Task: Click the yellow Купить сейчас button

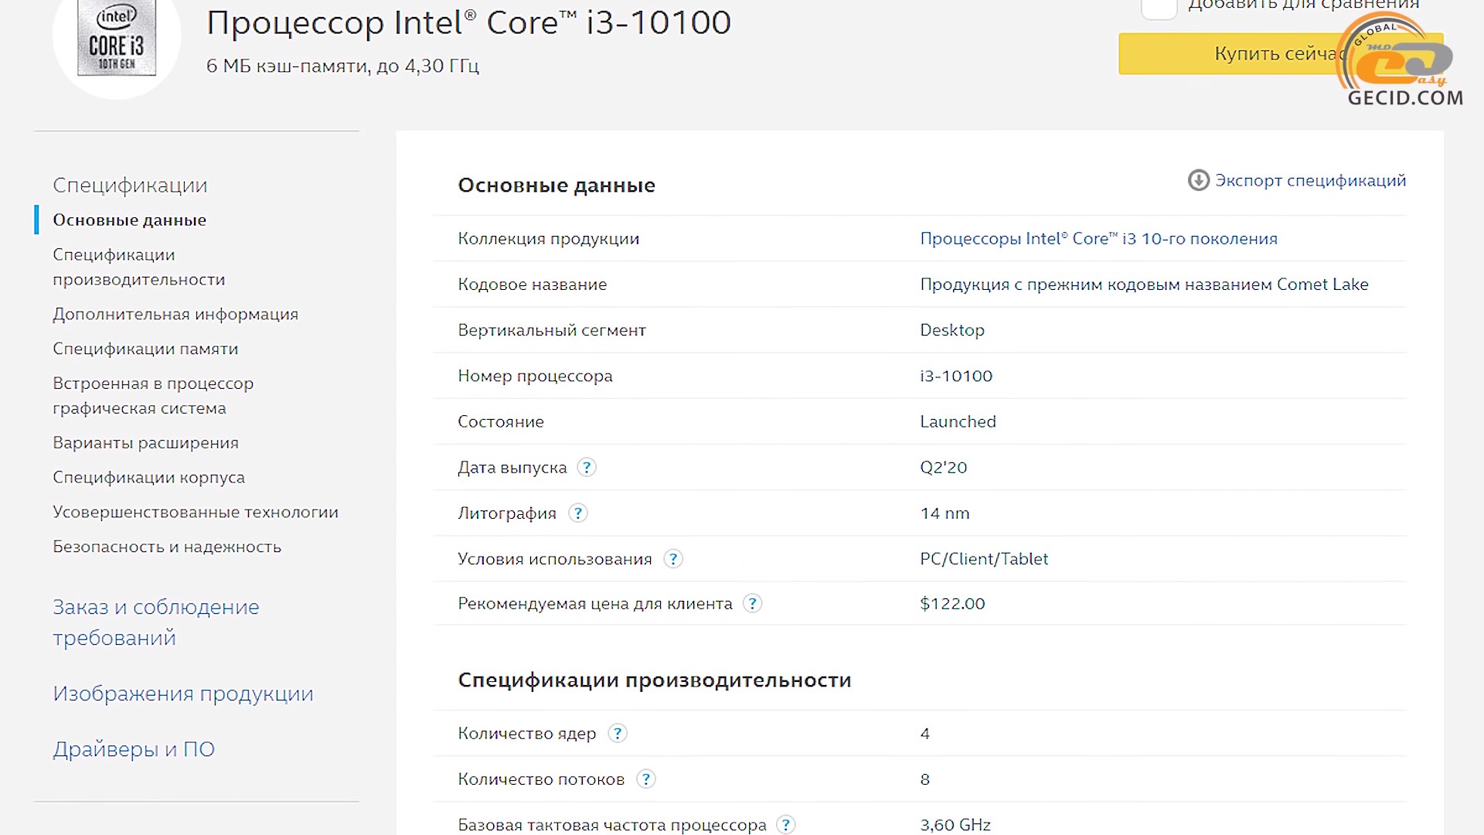Action: pyautogui.click(x=1281, y=53)
